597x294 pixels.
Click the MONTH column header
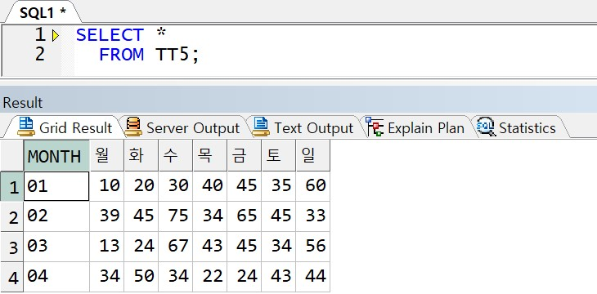pyautogui.click(x=56, y=155)
